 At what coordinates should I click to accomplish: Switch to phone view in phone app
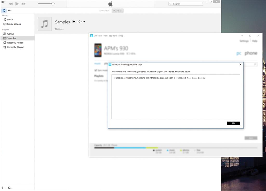coord(251,53)
